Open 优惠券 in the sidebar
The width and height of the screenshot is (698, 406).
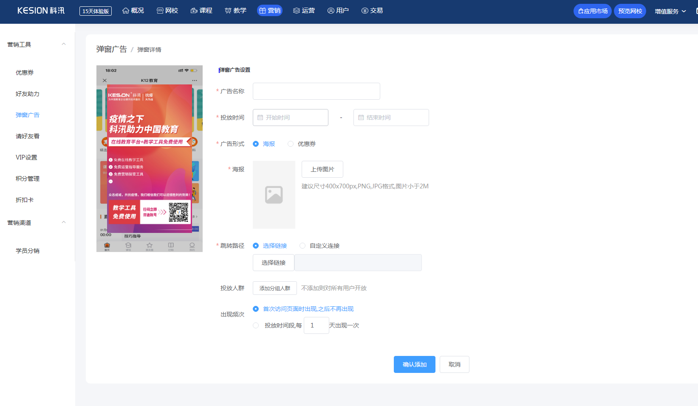pyautogui.click(x=25, y=73)
